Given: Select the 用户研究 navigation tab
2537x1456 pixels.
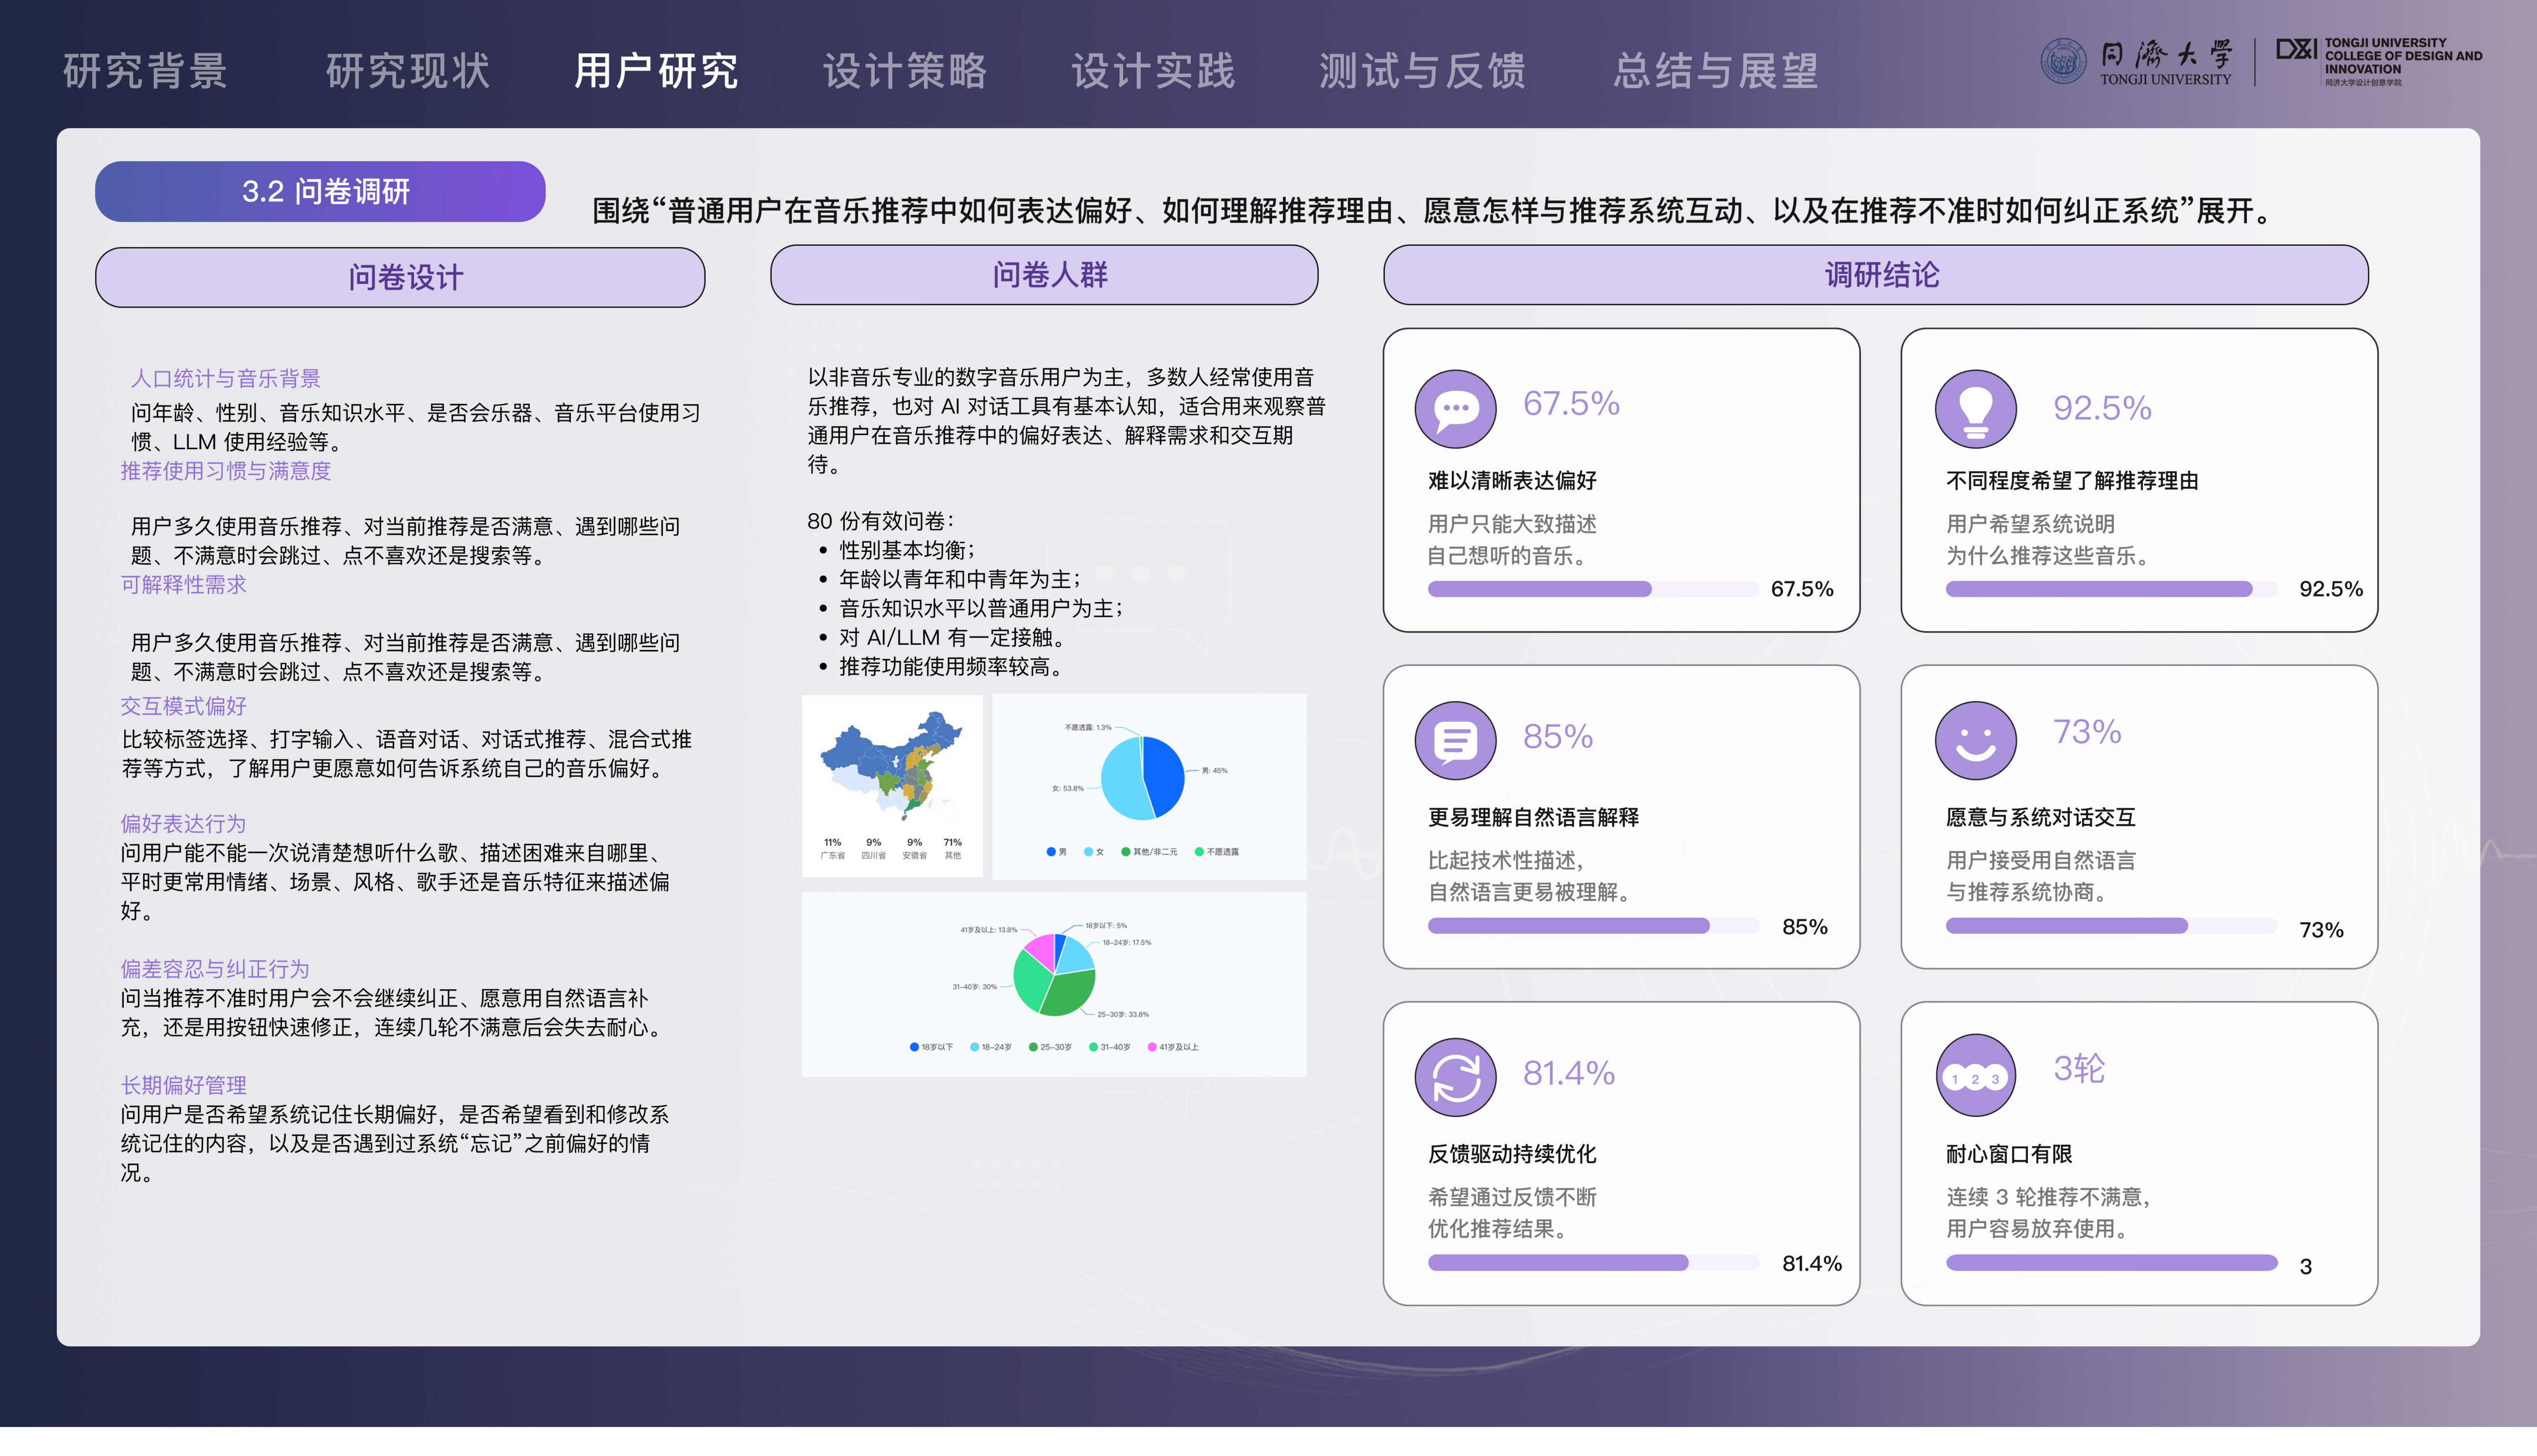Looking at the screenshot, I should 656,71.
